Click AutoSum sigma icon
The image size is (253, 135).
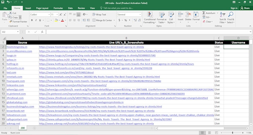(x=204, y=13)
